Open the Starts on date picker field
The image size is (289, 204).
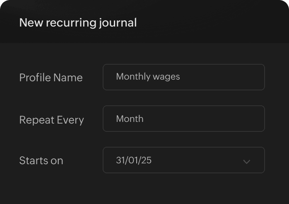(183, 160)
